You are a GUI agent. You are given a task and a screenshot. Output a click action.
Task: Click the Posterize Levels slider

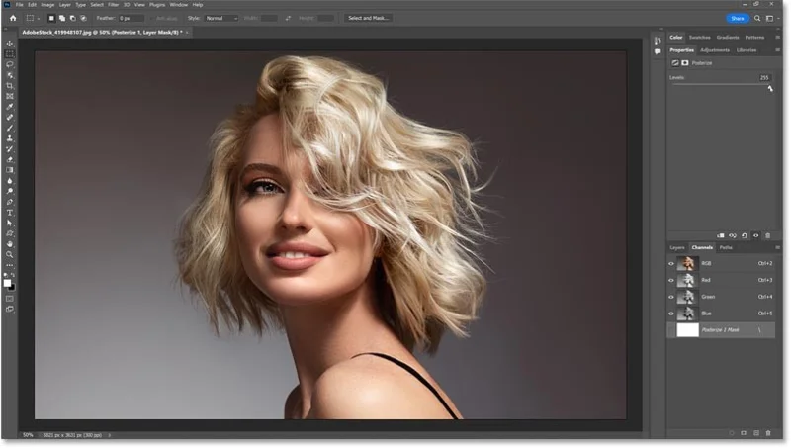point(722,85)
